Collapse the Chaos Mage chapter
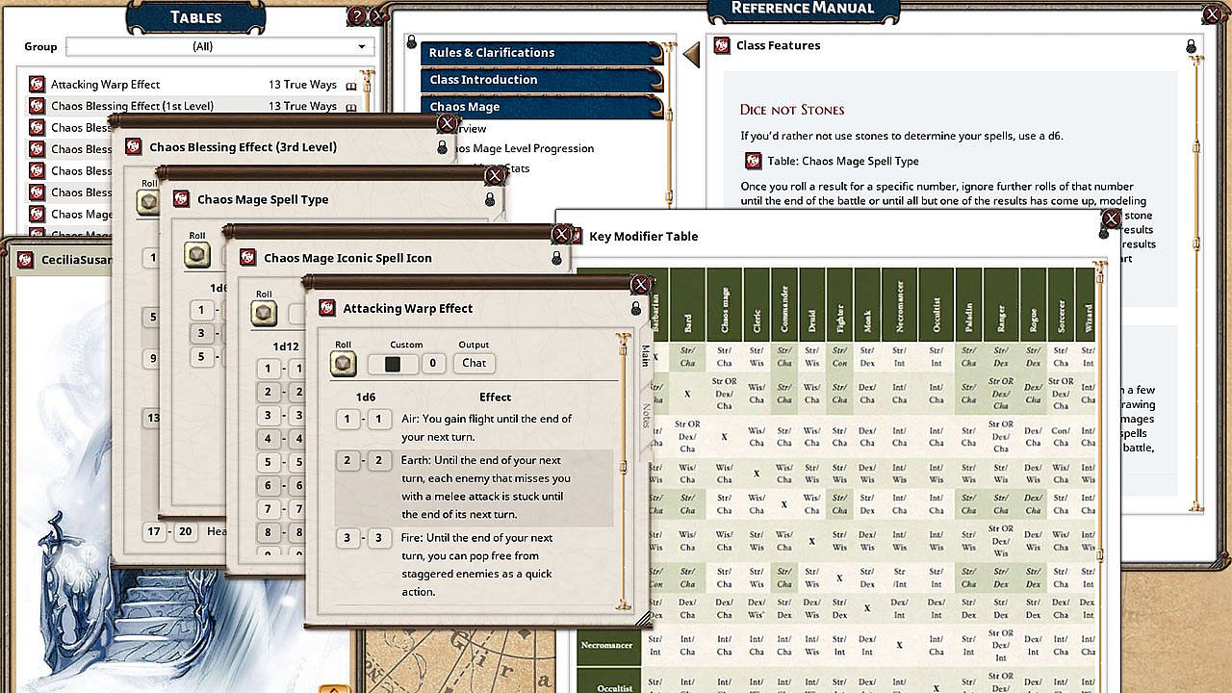This screenshot has height=693, width=1232. click(x=542, y=107)
